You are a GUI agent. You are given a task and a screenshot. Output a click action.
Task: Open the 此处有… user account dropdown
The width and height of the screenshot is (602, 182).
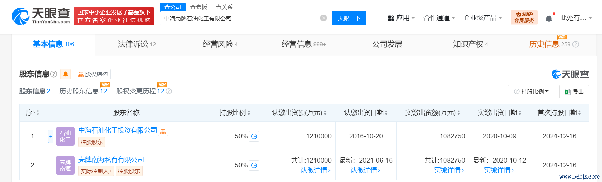[x=576, y=18]
